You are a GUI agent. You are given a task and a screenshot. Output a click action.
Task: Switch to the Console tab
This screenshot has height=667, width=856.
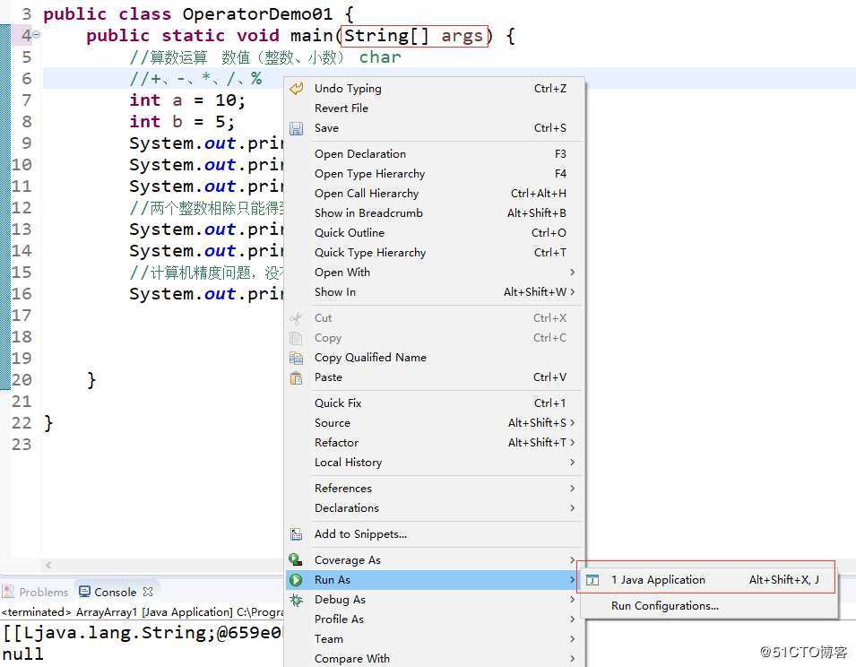[x=116, y=592]
